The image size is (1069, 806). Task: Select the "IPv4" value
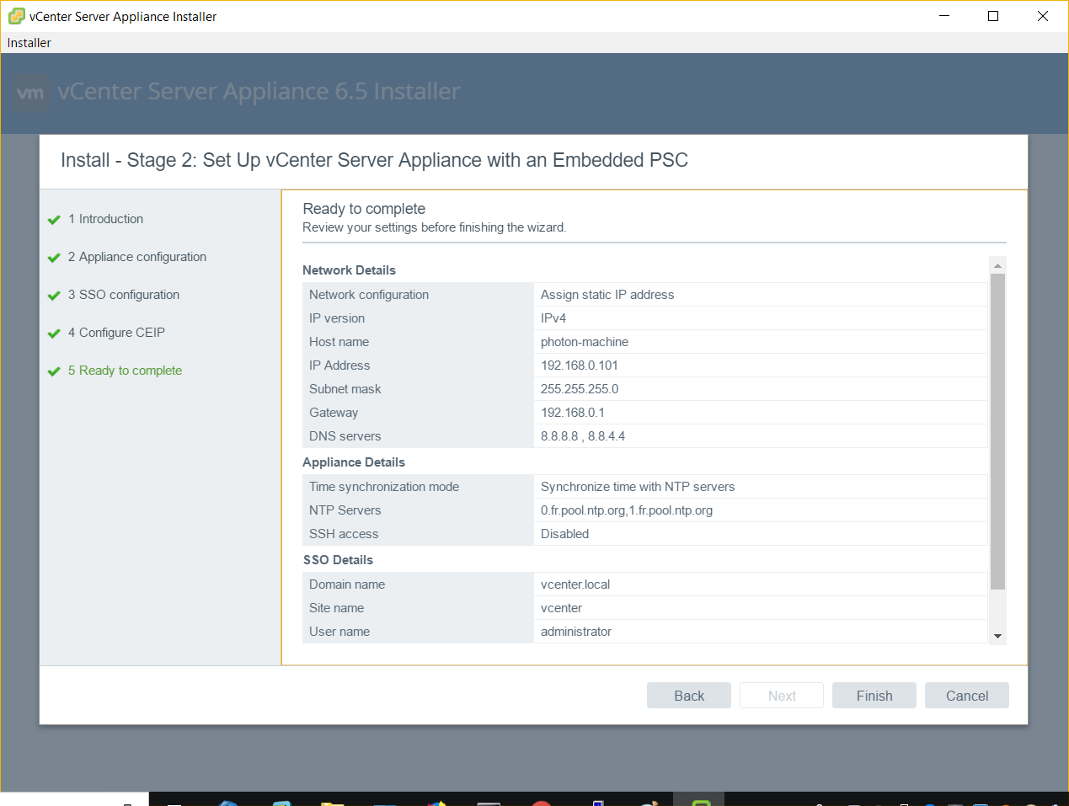(553, 318)
